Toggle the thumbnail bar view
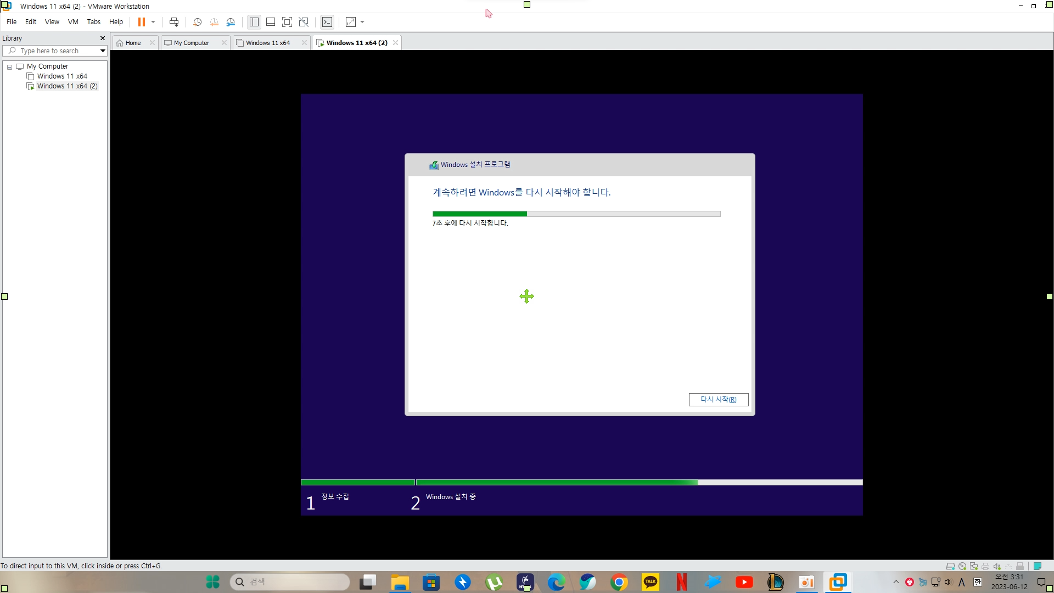Screen dimensions: 1054x593 tap(271, 22)
